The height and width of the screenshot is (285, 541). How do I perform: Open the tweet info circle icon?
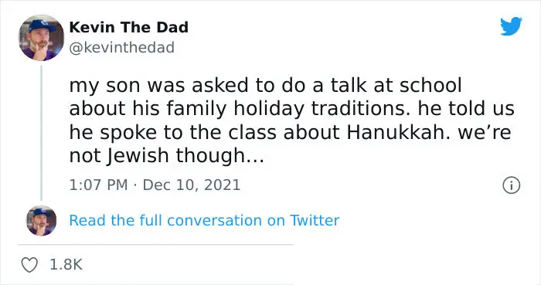coord(511,185)
